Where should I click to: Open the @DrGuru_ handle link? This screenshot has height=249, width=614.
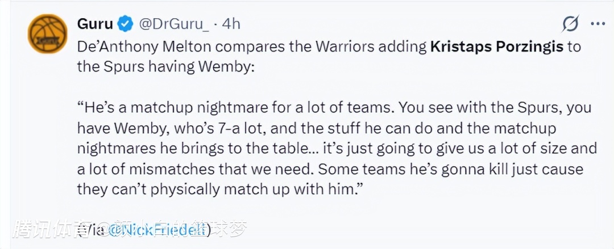coord(176,24)
